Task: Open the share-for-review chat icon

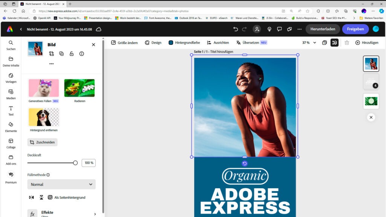Action: 289,29
